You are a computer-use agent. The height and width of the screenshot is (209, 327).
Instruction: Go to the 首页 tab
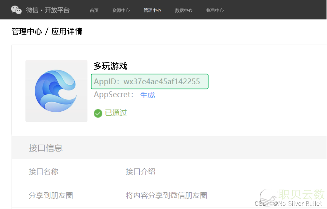point(94,10)
